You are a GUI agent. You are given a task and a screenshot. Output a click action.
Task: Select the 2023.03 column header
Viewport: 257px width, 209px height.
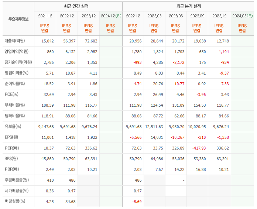pyautogui.click(x=154, y=16)
